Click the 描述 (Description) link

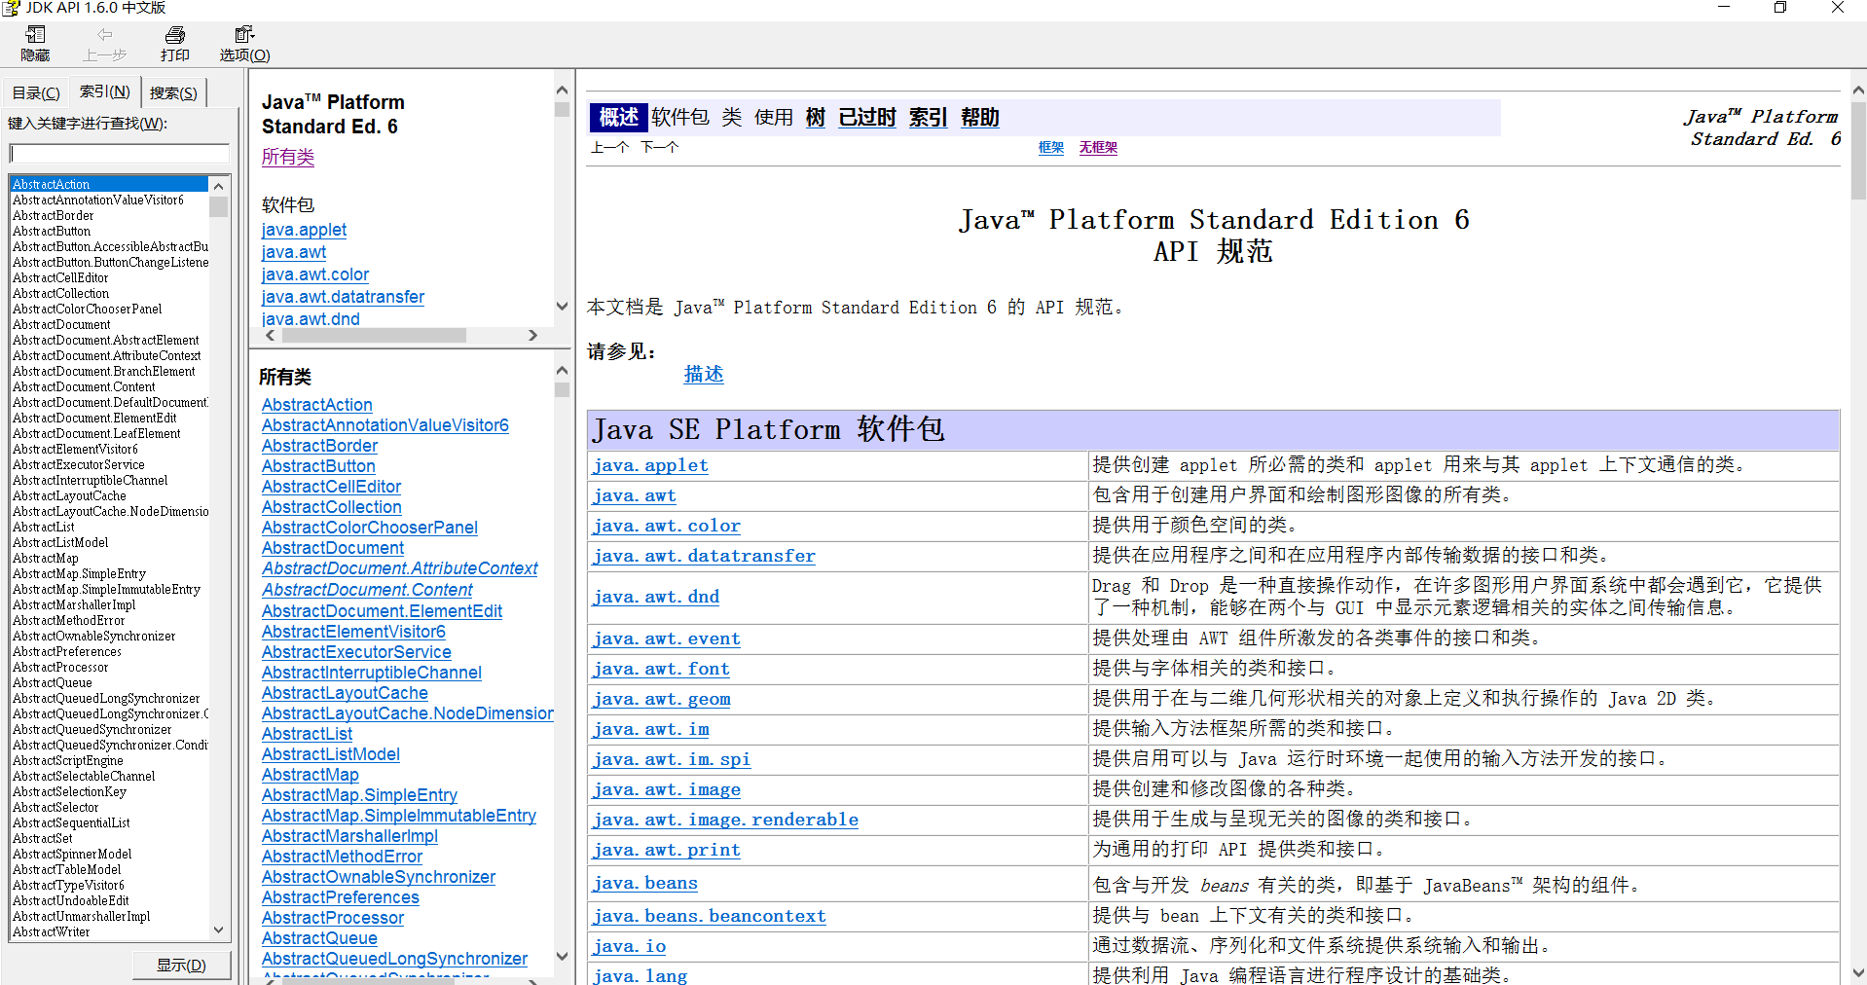tap(704, 374)
